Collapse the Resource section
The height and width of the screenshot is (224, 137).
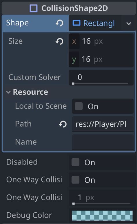(8, 92)
